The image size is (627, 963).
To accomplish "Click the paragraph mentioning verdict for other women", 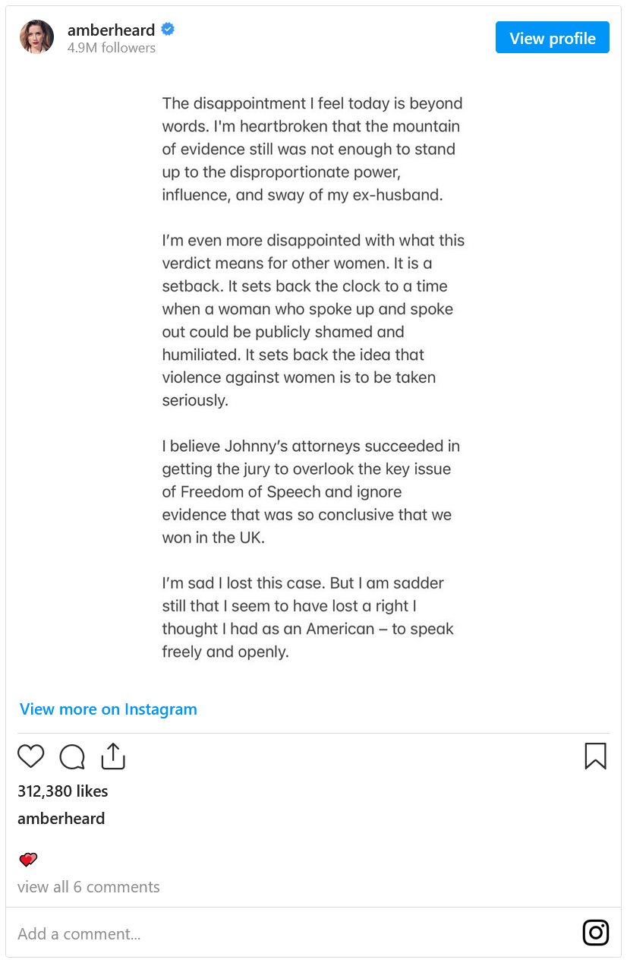I will (x=313, y=320).
